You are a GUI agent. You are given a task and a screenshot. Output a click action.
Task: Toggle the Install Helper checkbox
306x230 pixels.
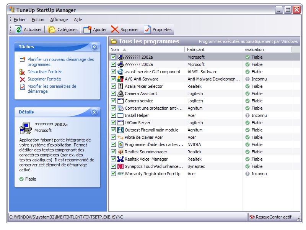pyautogui.click(x=113, y=115)
